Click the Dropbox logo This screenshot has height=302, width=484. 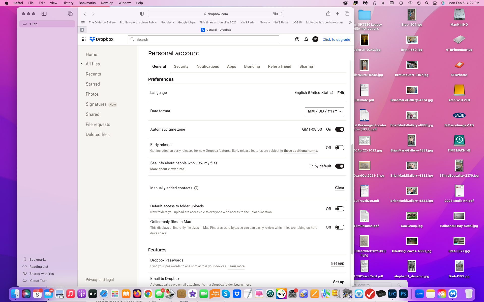click(x=102, y=39)
